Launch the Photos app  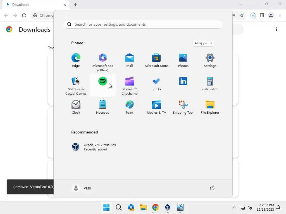click(x=183, y=61)
